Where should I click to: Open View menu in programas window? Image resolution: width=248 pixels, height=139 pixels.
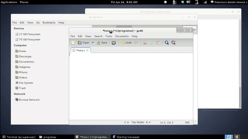coord(30,22)
